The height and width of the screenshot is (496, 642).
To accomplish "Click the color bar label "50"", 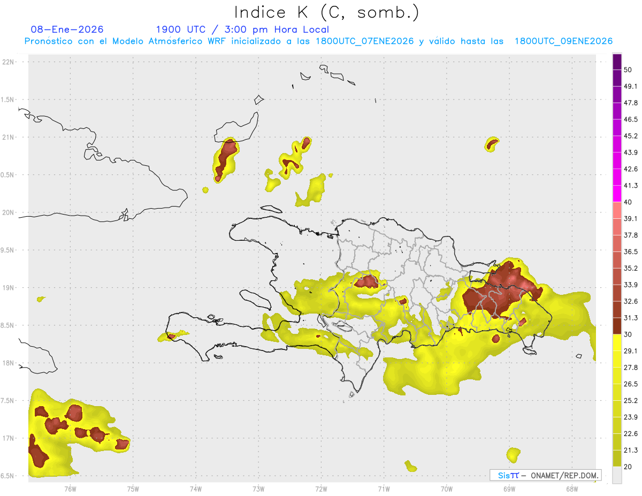I will (628, 70).
